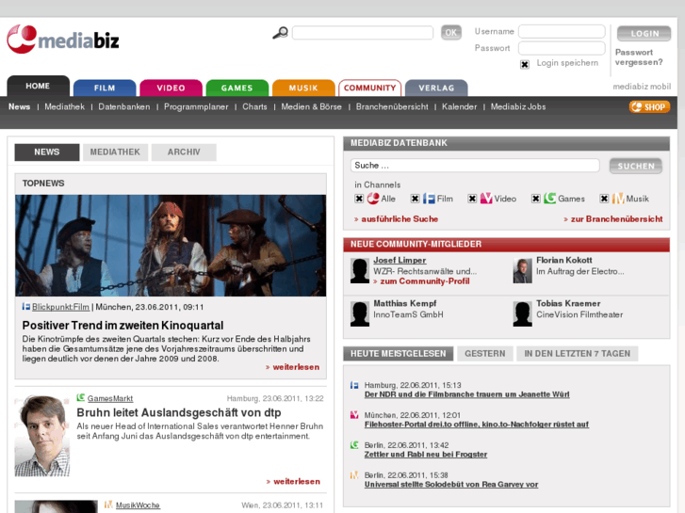Click the LOGIN button
Image resolution: width=685 pixels, height=513 pixels.
pos(644,34)
